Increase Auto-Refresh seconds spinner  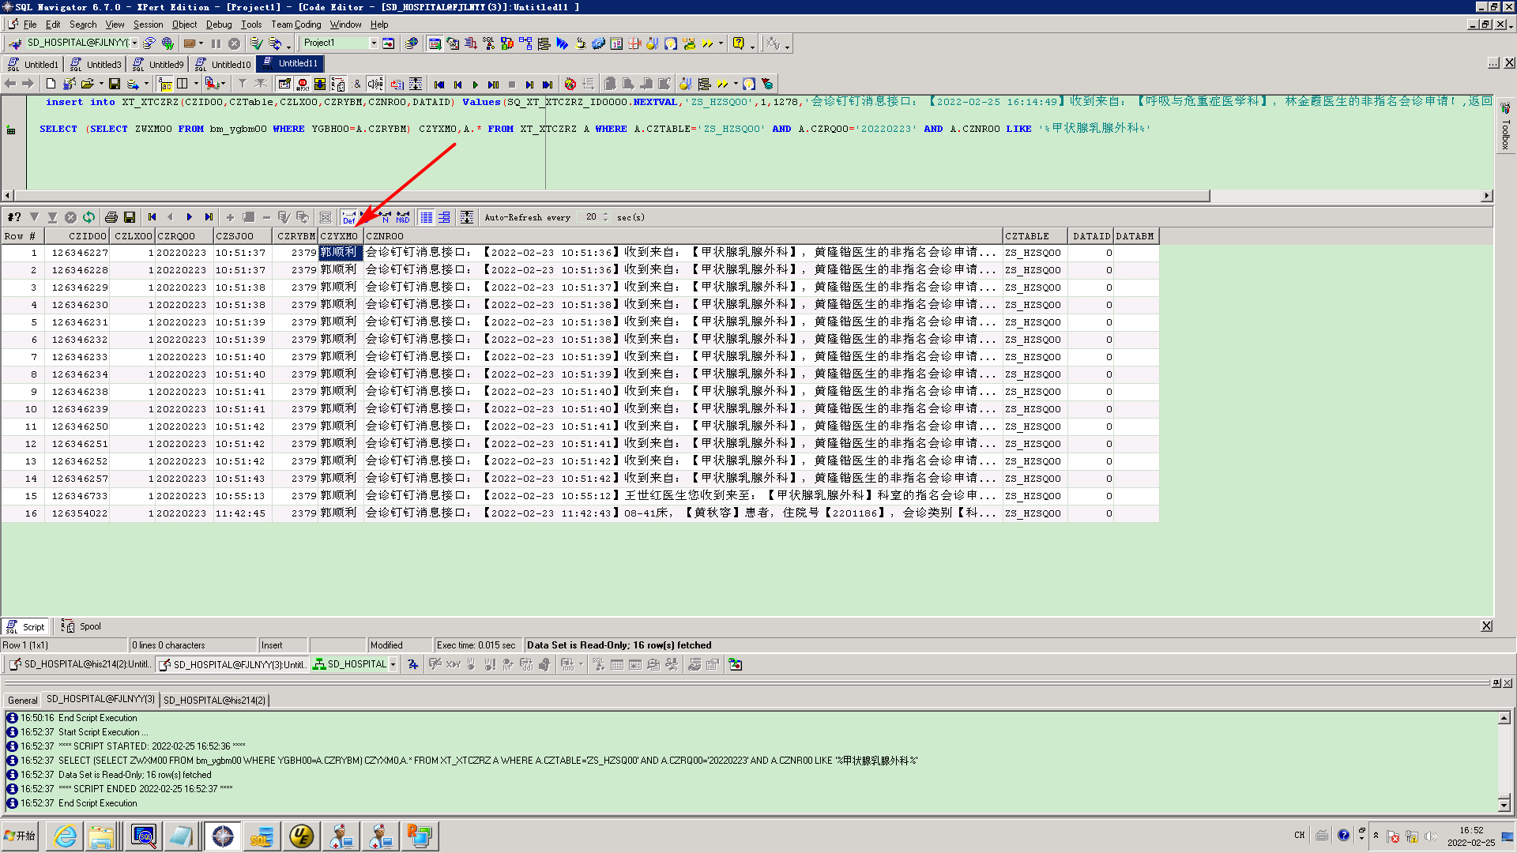(x=606, y=214)
